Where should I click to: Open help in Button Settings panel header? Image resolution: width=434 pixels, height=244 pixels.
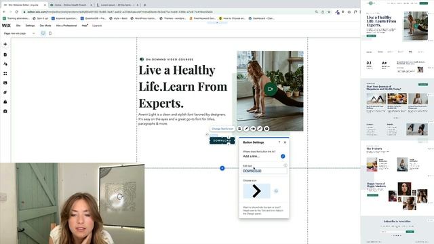(x=279, y=142)
